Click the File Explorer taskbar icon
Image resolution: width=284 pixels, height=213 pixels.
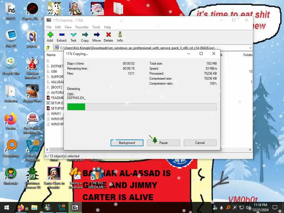(x=34, y=207)
